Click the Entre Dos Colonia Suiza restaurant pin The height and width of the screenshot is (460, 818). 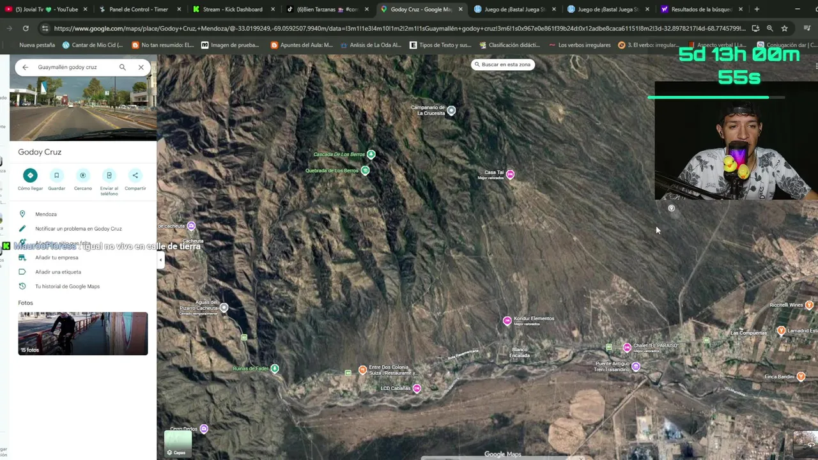click(362, 370)
